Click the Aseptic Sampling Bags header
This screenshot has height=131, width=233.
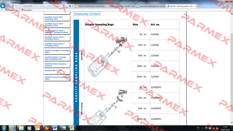pos(99,25)
